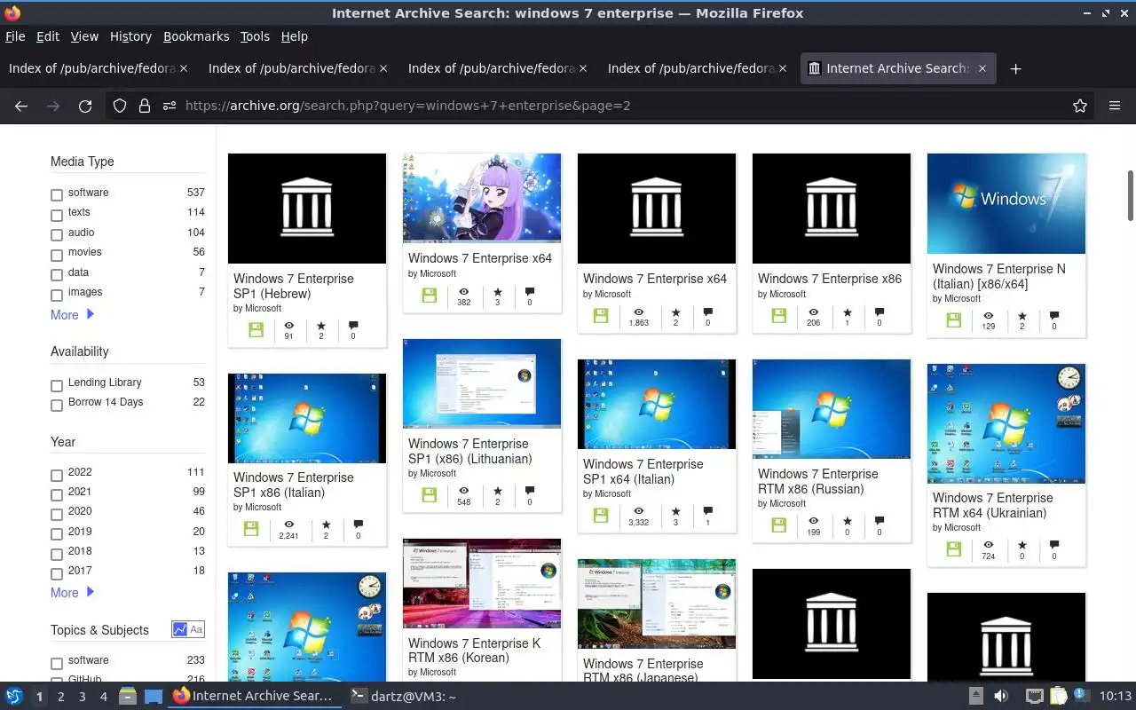Check the movies media type filter
The image size is (1136, 710).
[x=57, y=255]
